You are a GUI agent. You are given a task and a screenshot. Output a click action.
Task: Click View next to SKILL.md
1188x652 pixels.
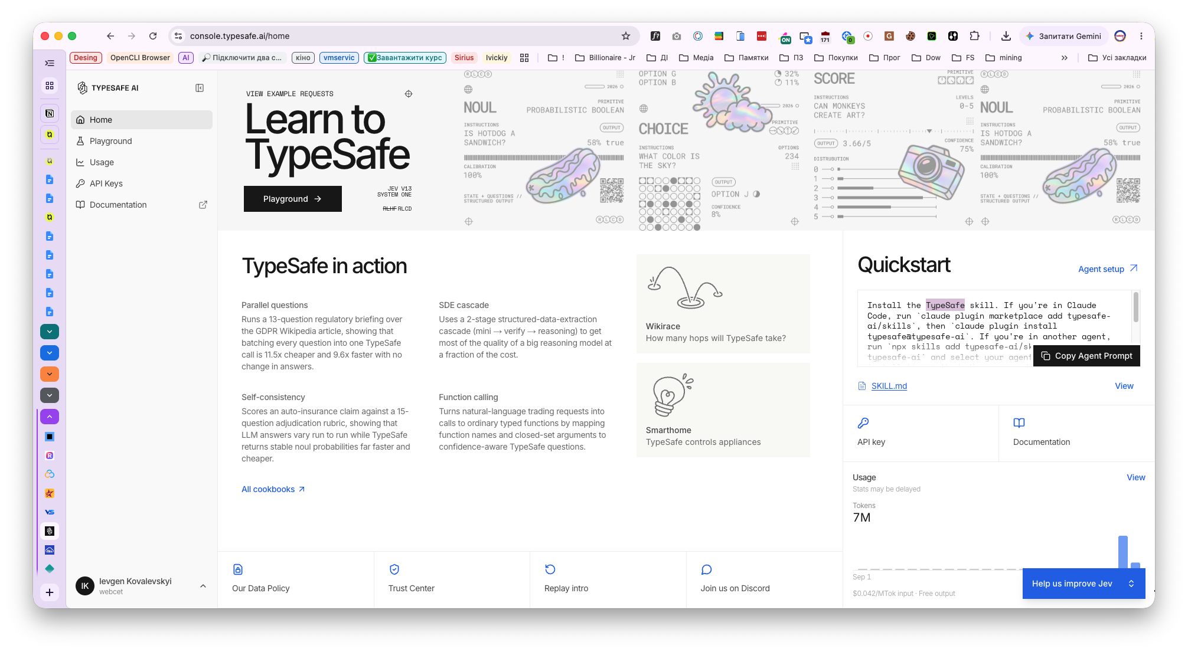pyautogui.click(x=1124, y=386)
